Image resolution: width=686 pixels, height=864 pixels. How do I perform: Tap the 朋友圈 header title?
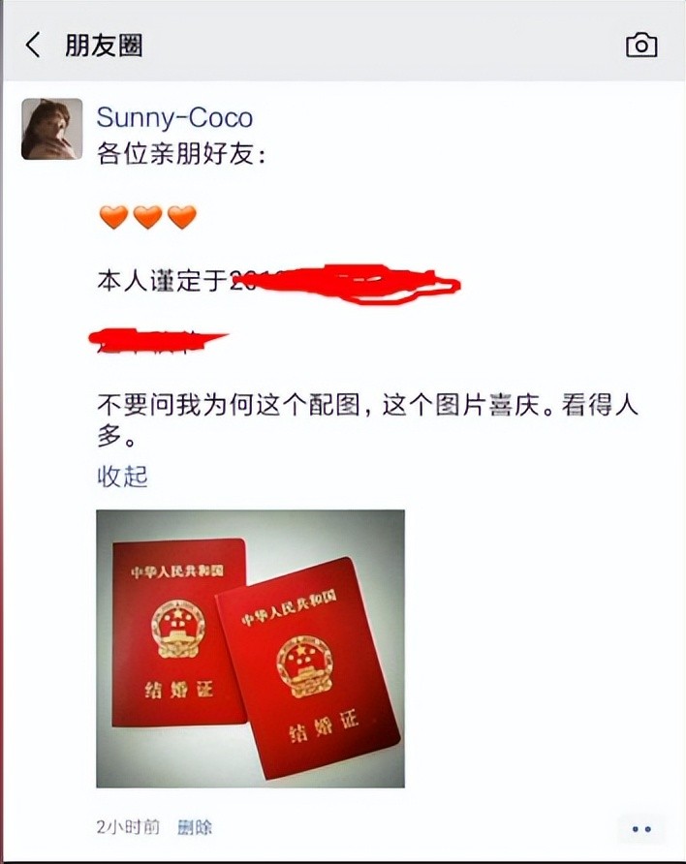click(104, 46)
